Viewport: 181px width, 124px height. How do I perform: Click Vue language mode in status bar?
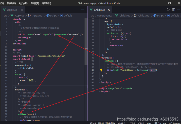pos(149,123)
